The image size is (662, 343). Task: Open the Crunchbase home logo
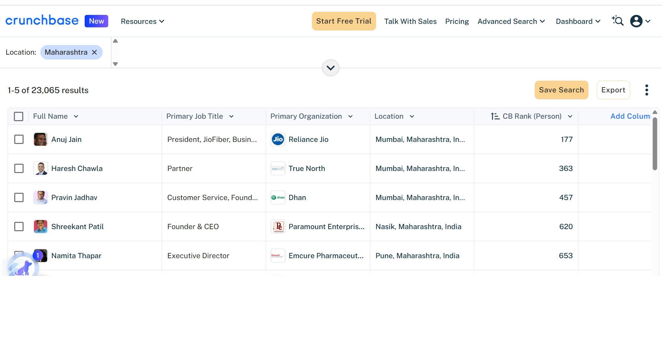tap(42, 21)
